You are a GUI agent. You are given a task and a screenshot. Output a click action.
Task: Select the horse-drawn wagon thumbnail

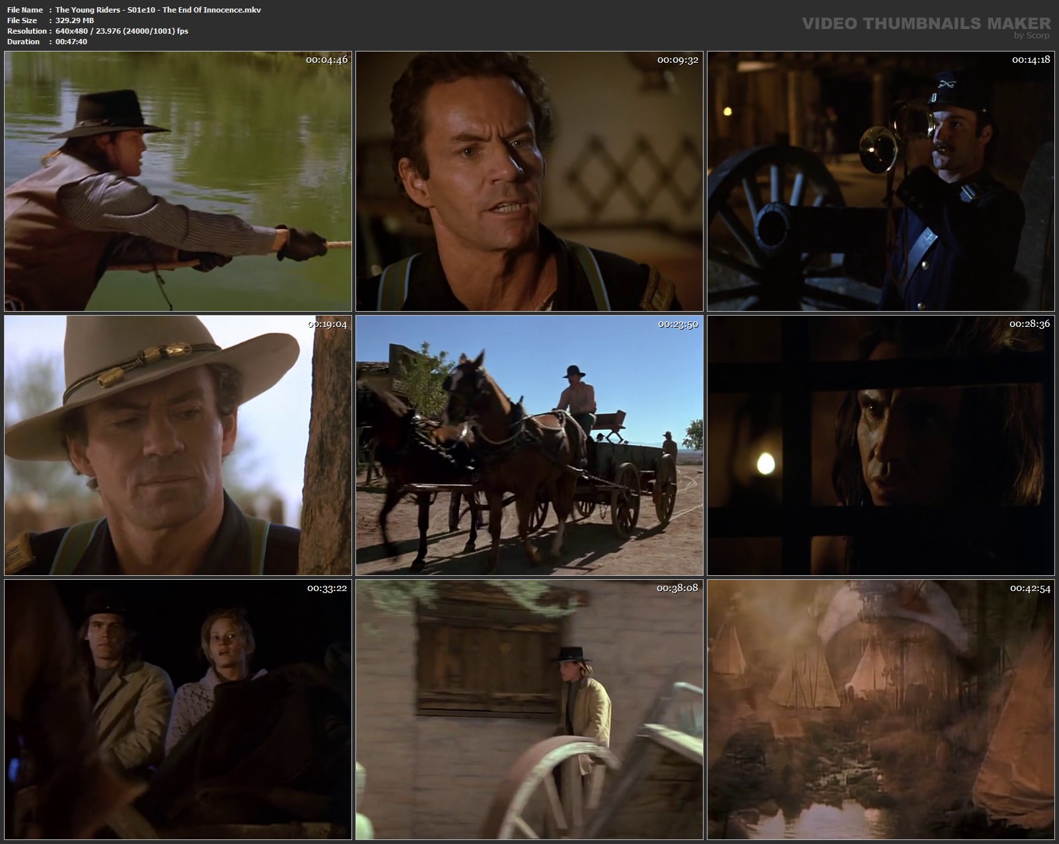pyautogui.click(x=529, y=445)
